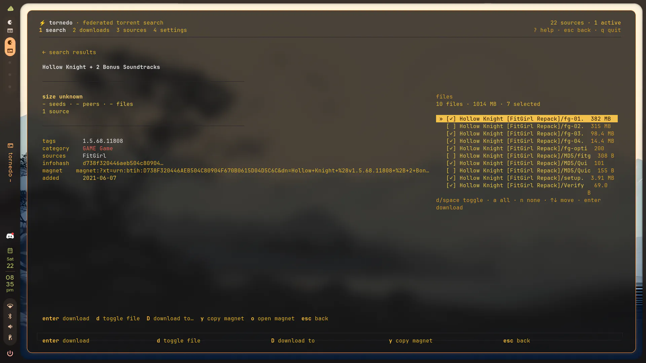
Task: Toggle the fg-opti file checkbox
Action: (451, 149)
